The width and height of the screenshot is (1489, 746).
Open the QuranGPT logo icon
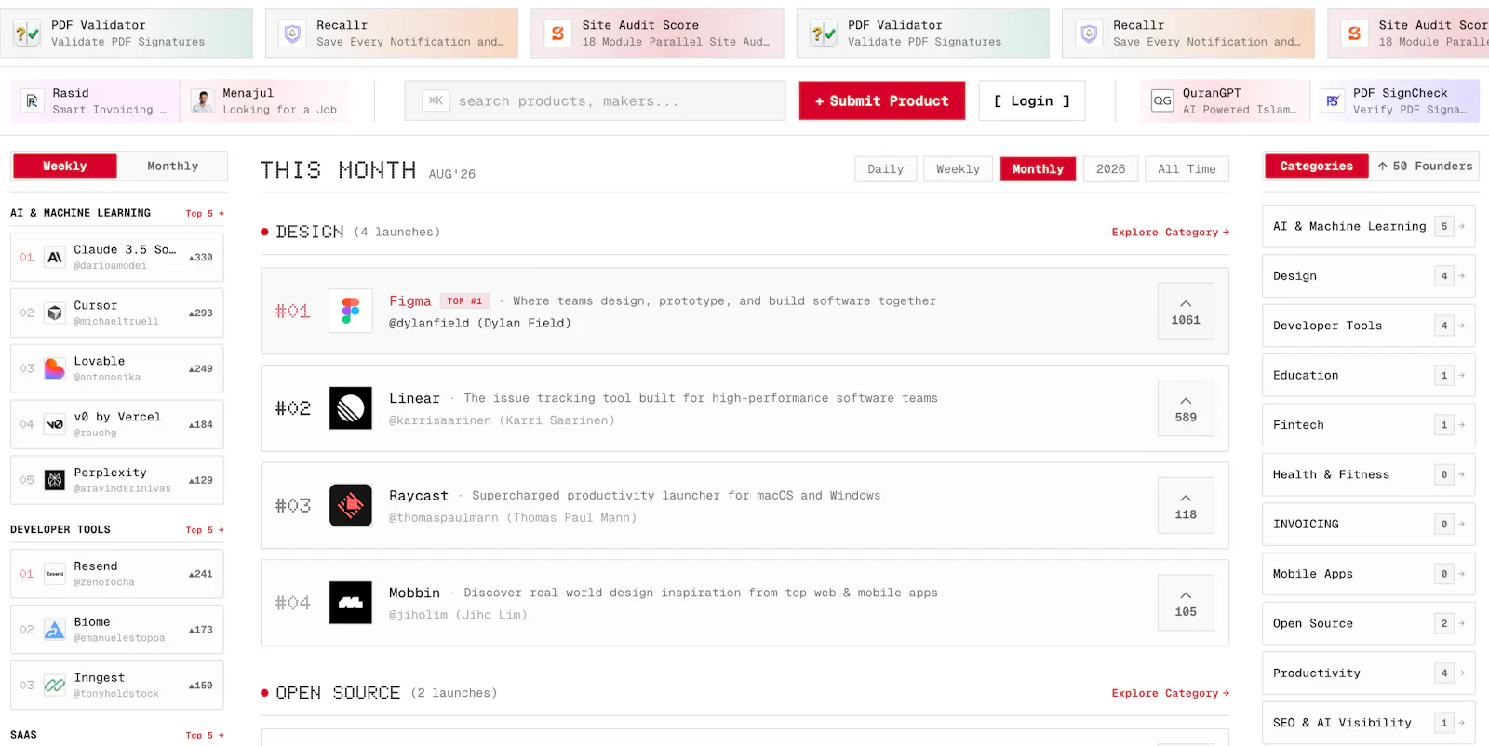point(1162,100)
